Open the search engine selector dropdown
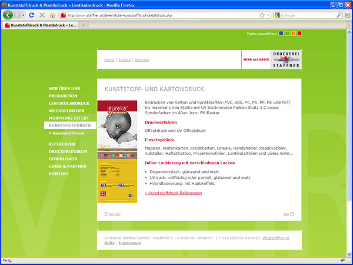 pyautogui.click(x=278, y=15)
